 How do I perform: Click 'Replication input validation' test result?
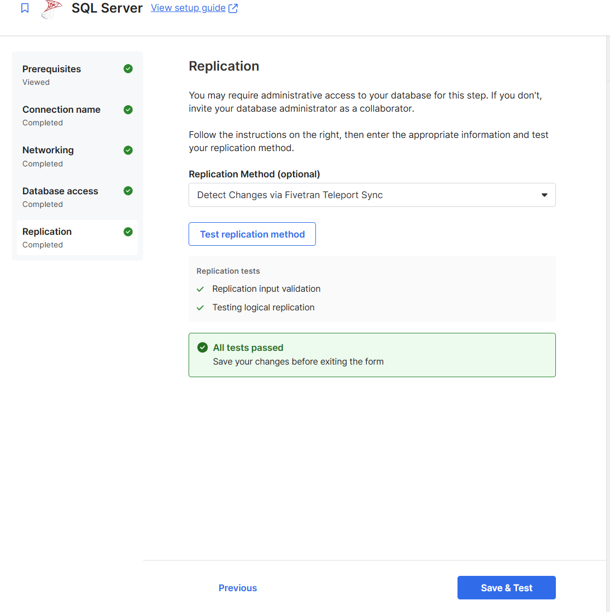[266, 289]
